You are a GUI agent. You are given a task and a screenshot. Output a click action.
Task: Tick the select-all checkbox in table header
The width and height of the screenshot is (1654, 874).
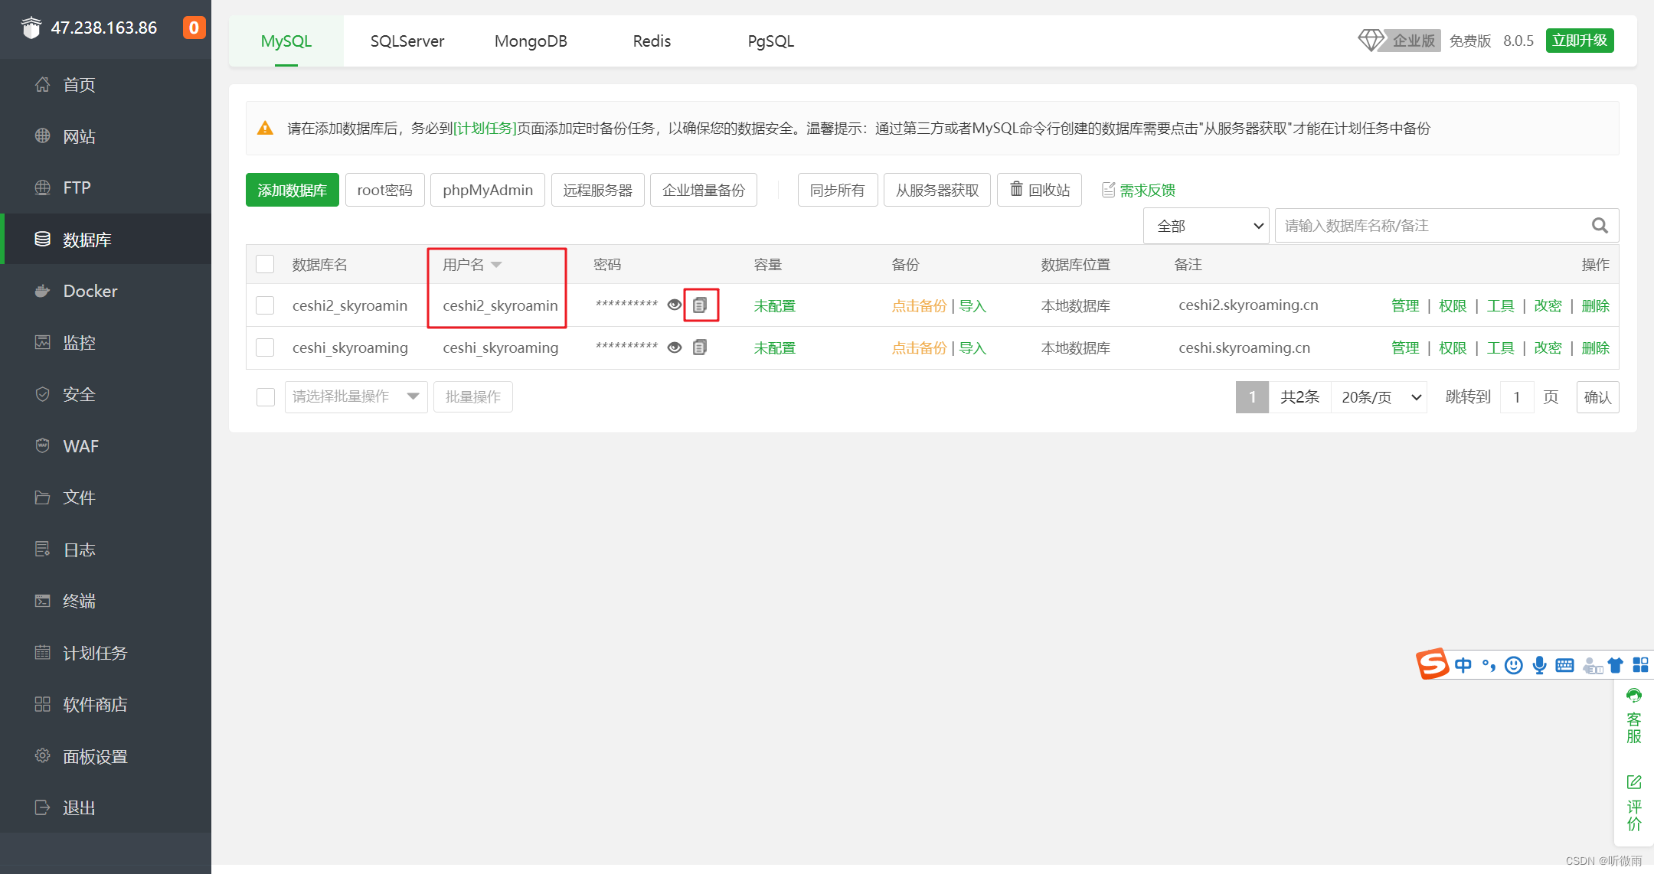click(265, 264)
